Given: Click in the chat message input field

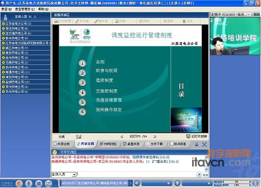Looking at the screenshot, I should pyautogui.click(x=136, y=174).
